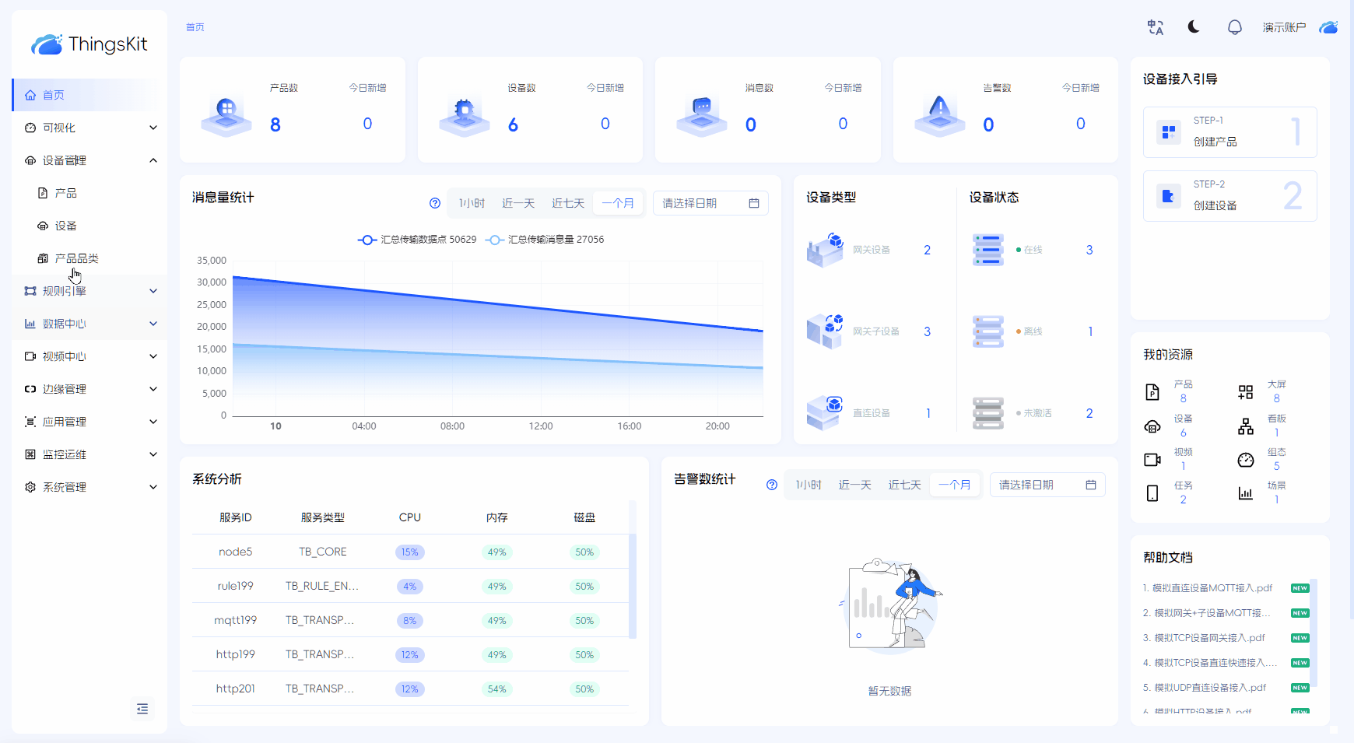1354x743 pixels.
Task: Open the language translation icon
Action: [1156, 27]
